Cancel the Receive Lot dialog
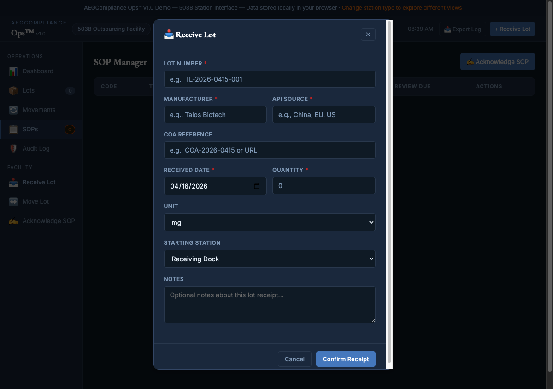 tap(294, 359)
